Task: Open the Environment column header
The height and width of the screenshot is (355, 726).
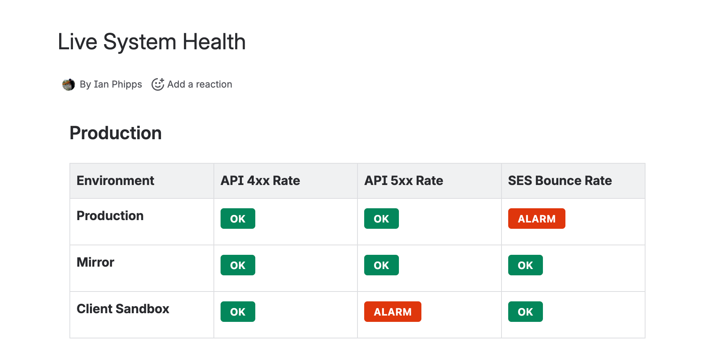Action: click(115, 180)
